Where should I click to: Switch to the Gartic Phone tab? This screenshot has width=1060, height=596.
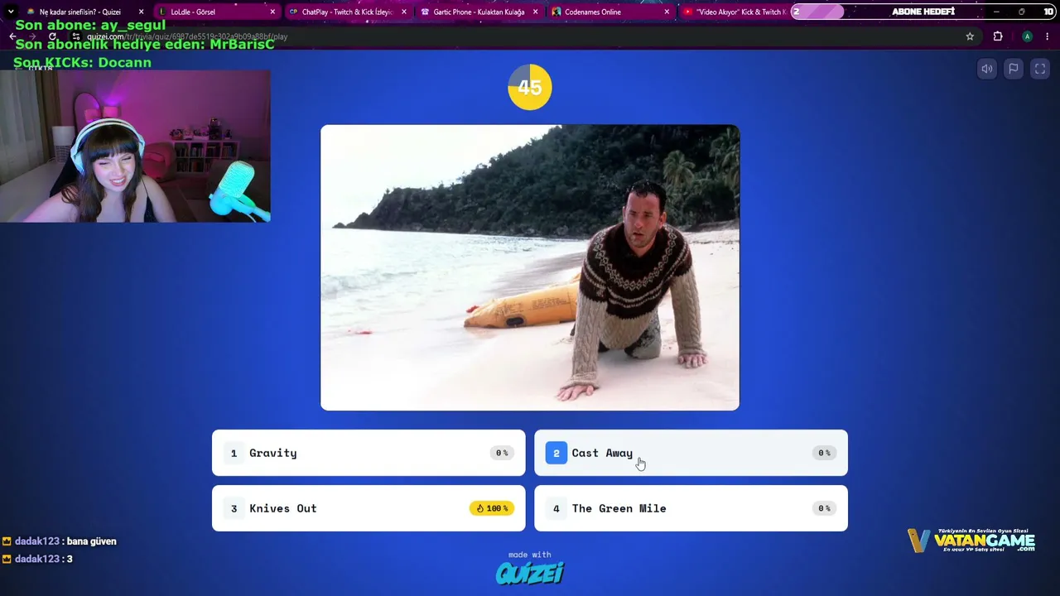pos(479,12)
